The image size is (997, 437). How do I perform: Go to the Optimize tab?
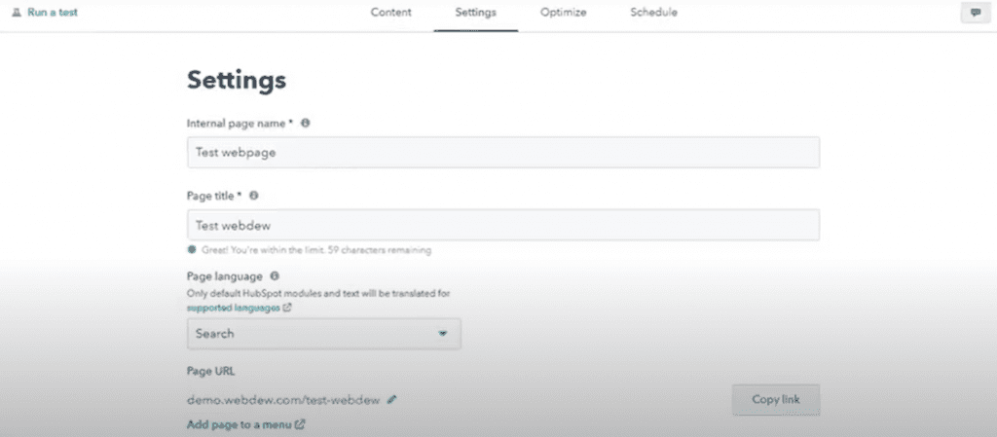click(x=564, y=12)
